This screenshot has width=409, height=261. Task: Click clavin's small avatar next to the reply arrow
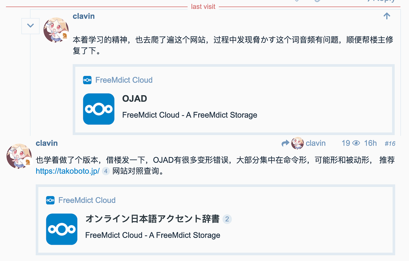(x=298, y=143)
